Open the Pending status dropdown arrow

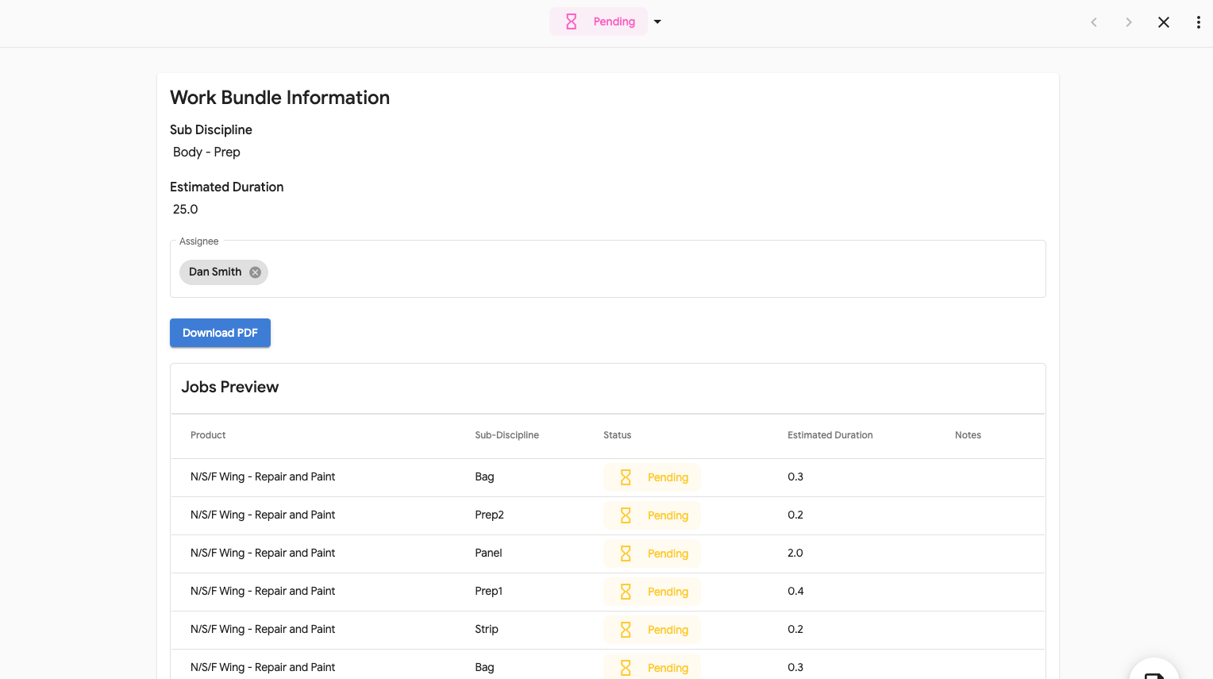(x=657, y=21)
